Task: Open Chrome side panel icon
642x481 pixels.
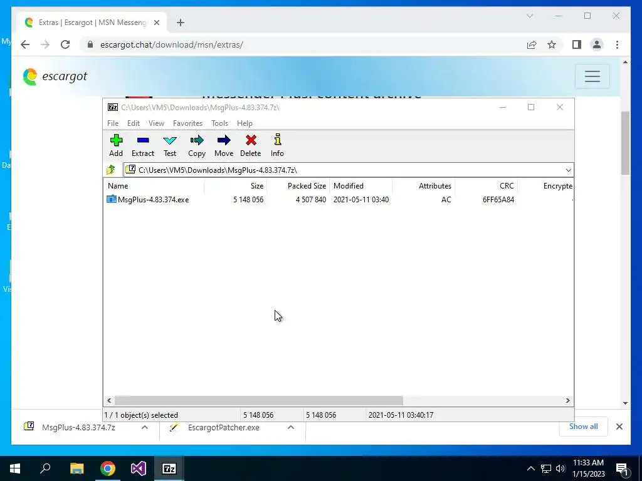Action: 577,44
